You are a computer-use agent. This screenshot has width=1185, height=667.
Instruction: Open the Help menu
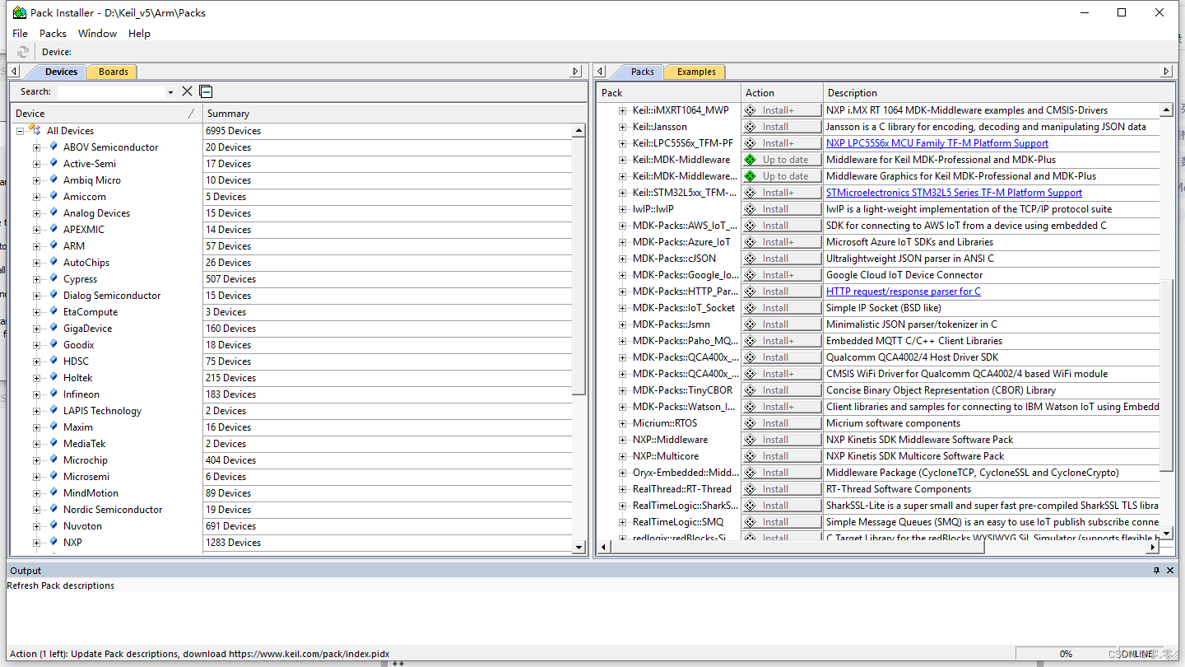pos(139,33)
